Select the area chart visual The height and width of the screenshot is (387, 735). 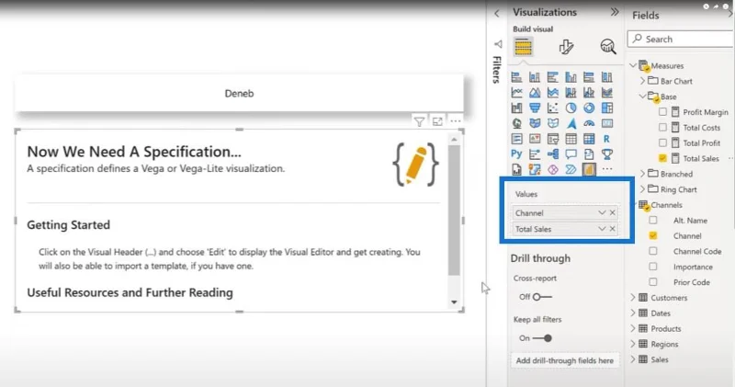[535, 93]
